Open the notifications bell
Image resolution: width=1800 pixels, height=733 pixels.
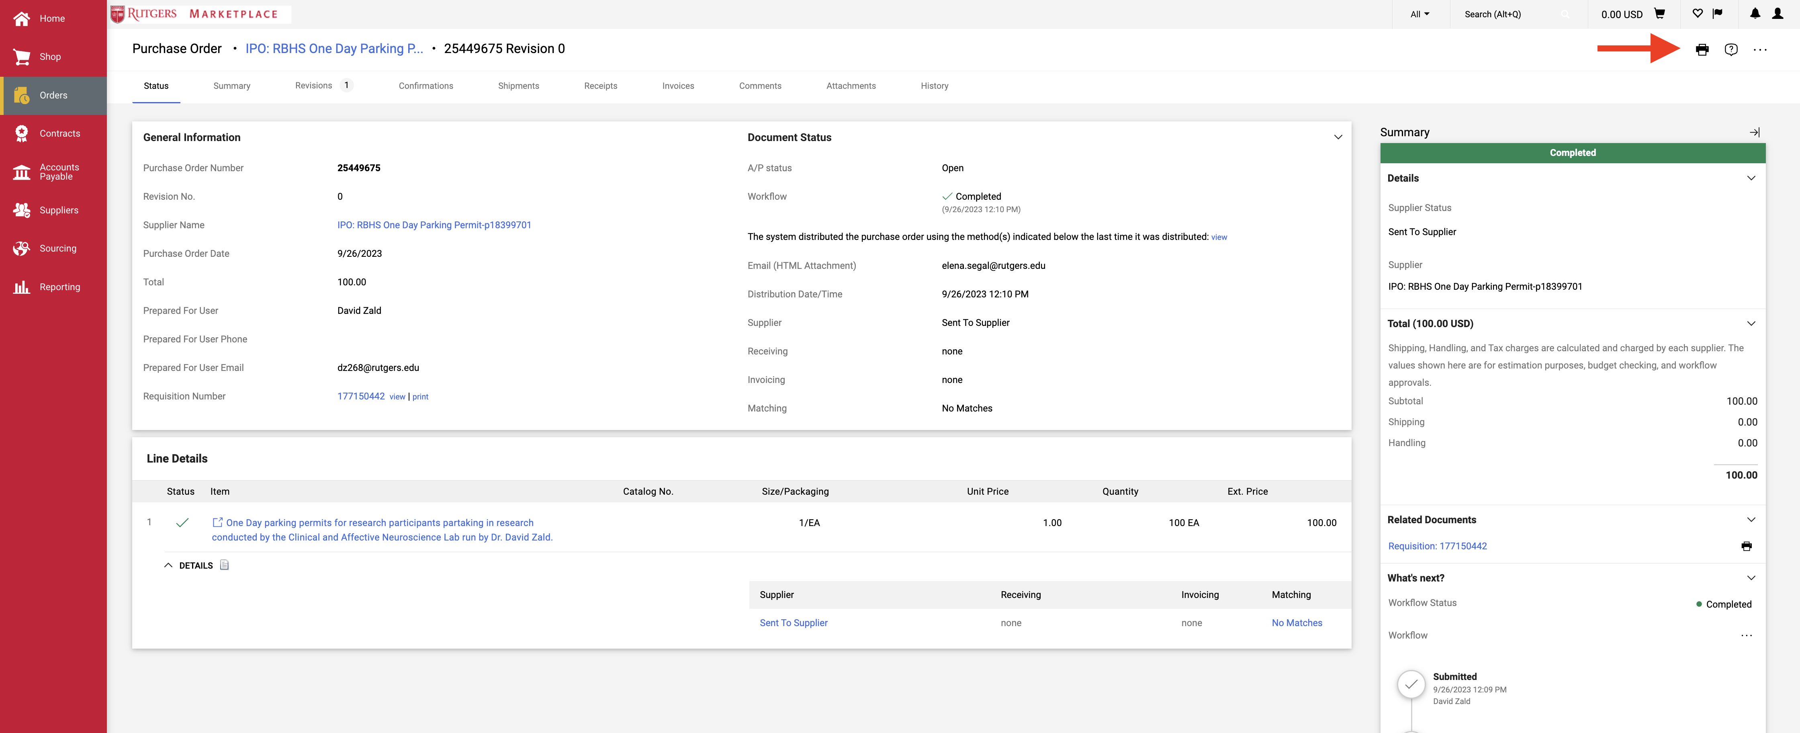[1755, 13]
